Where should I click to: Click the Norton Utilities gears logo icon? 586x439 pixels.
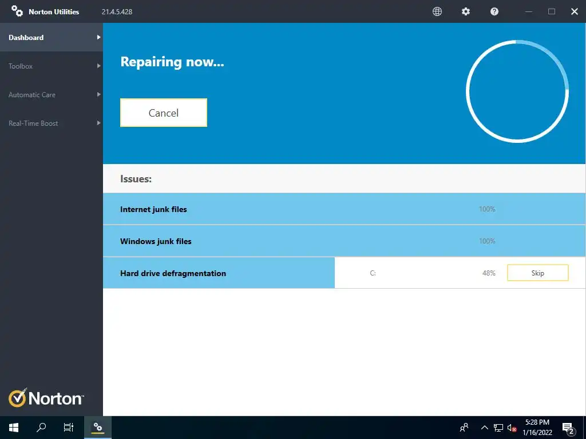(17, 11)
